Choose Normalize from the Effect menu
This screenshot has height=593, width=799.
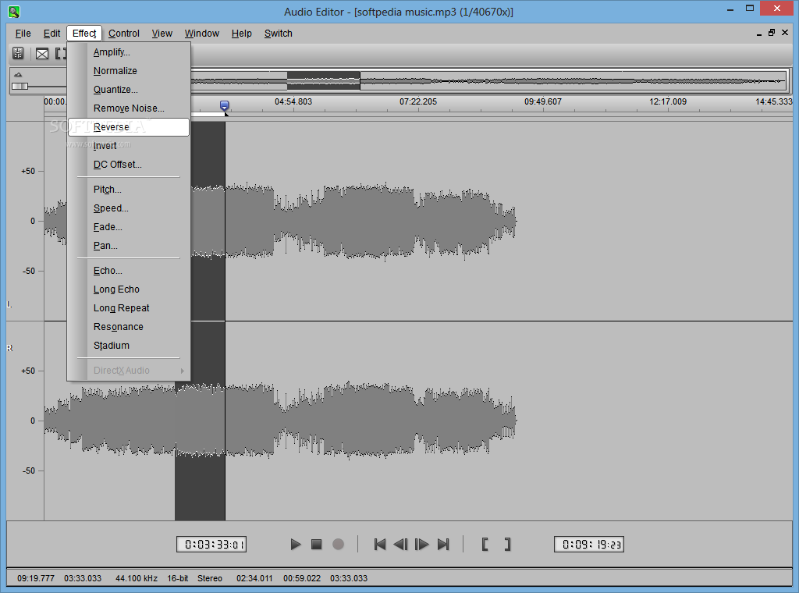tap(129, 71)
